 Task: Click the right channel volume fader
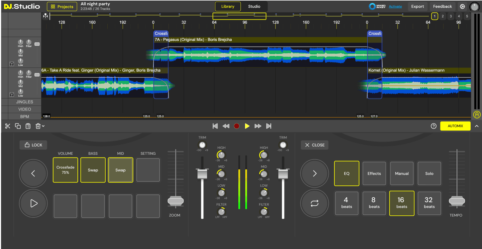283,174
